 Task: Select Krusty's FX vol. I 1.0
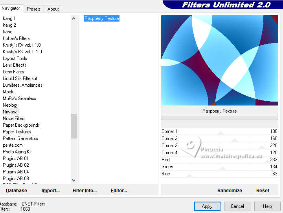22,45
